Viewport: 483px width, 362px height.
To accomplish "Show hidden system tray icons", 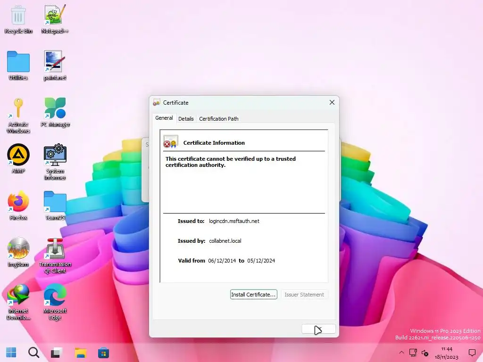I will click(401, 353).
